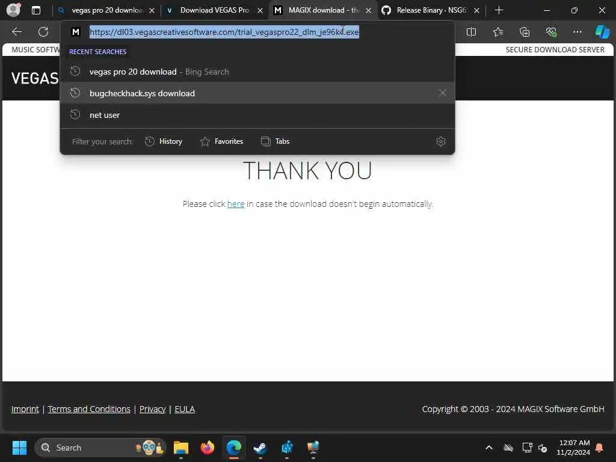Filter search suggestions by History

coord(164,141)
